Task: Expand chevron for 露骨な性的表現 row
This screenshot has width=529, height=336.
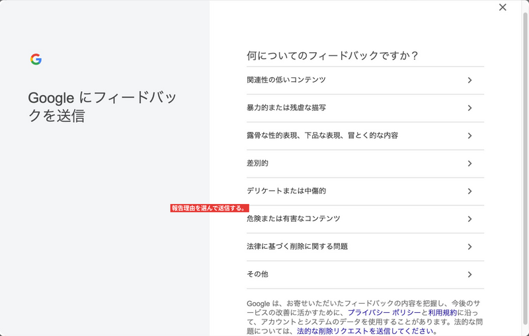Action: (469, 136)
